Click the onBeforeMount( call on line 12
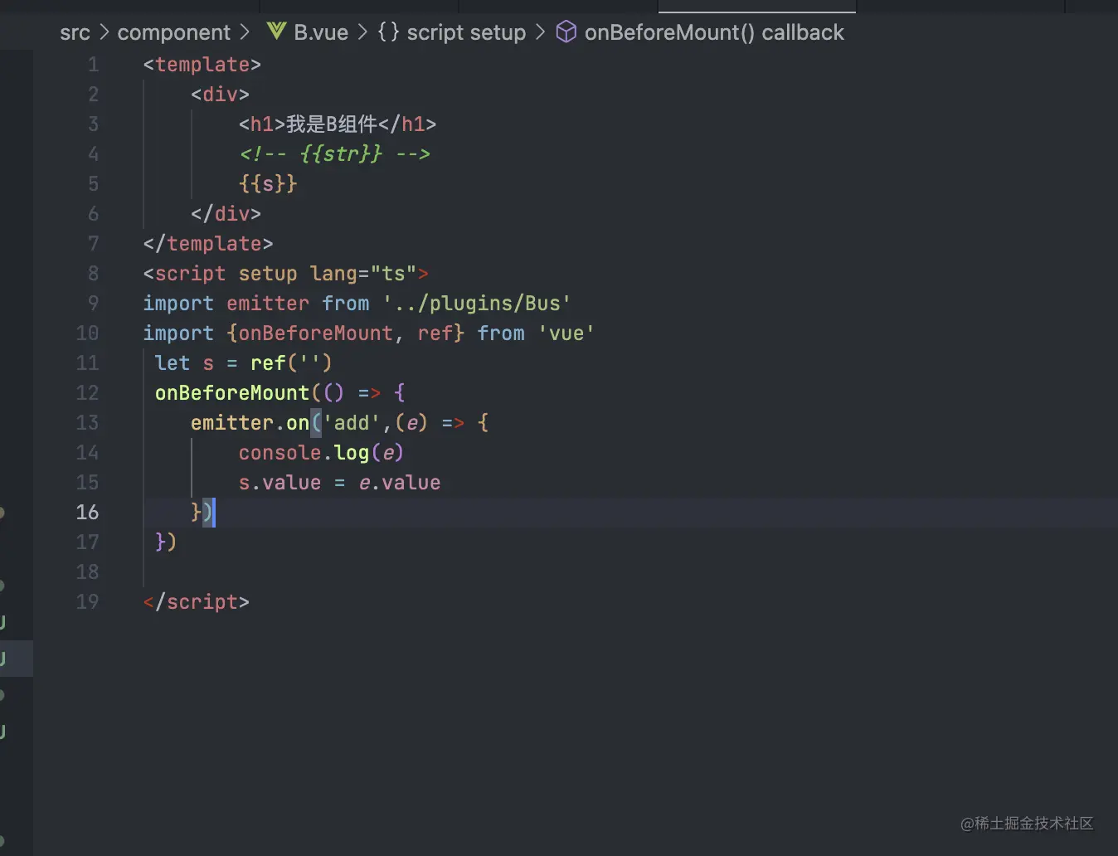The width and height of the screenshot is (1118, 856). coord(238,393)
